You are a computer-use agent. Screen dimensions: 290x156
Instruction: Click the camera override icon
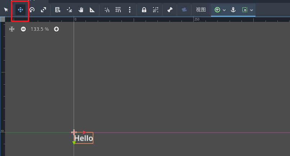tap(184, 10)
